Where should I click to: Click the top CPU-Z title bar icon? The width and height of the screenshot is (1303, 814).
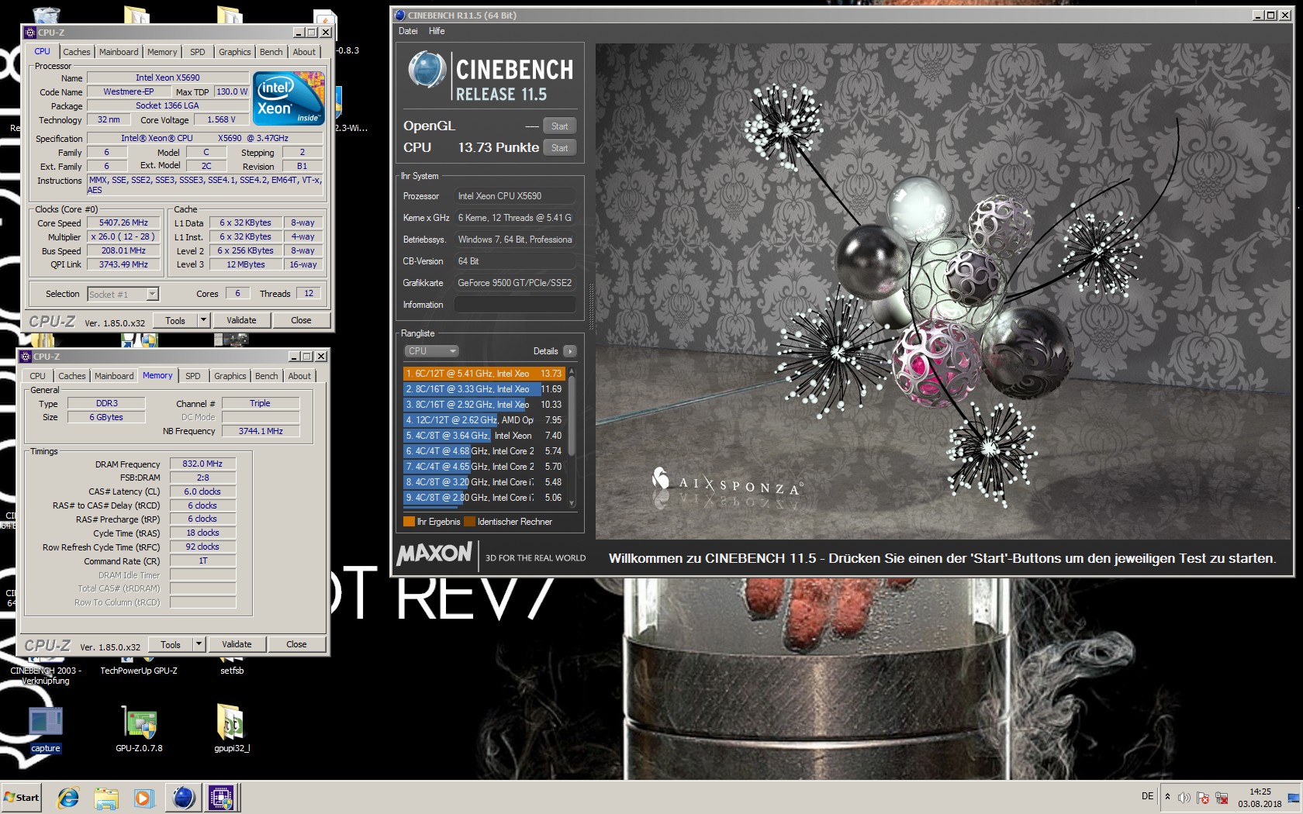[30, 32]
